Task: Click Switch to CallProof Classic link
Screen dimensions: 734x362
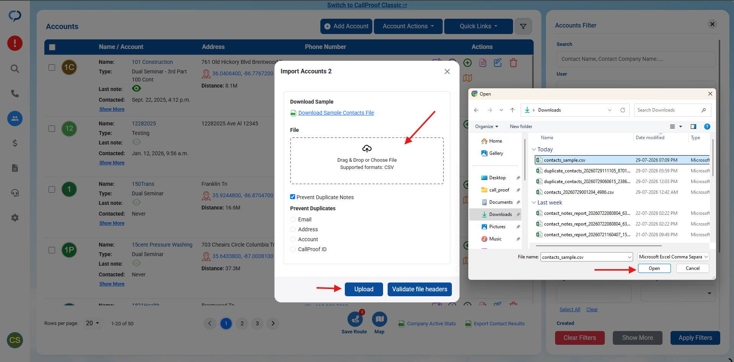Action: click(x=367, y=5)
